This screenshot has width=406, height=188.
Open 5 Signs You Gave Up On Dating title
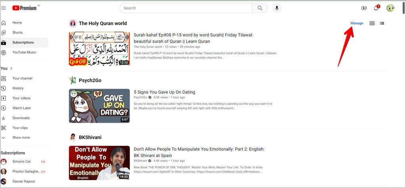165,92
